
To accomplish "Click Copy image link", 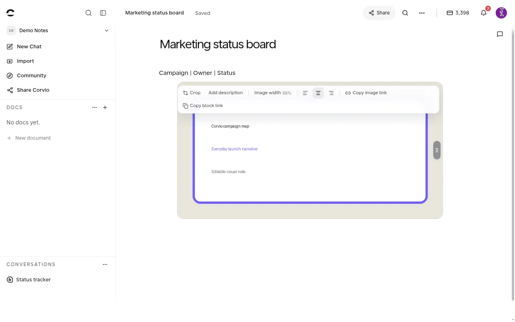I will [366, 93].
